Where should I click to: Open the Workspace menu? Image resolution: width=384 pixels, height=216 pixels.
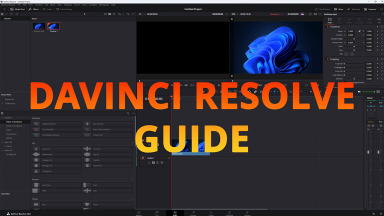pyautogui.click(x=104, y=5)
